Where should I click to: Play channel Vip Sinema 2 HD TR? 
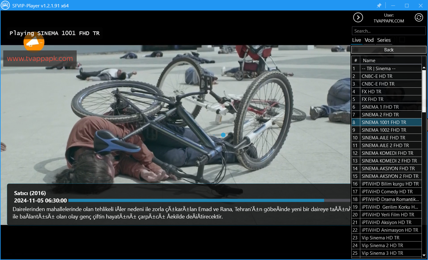click(386, 245)
